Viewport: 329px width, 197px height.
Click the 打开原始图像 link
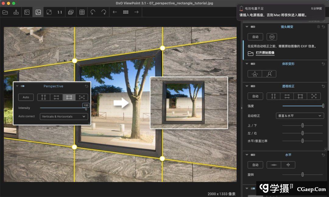pos(265,53)
